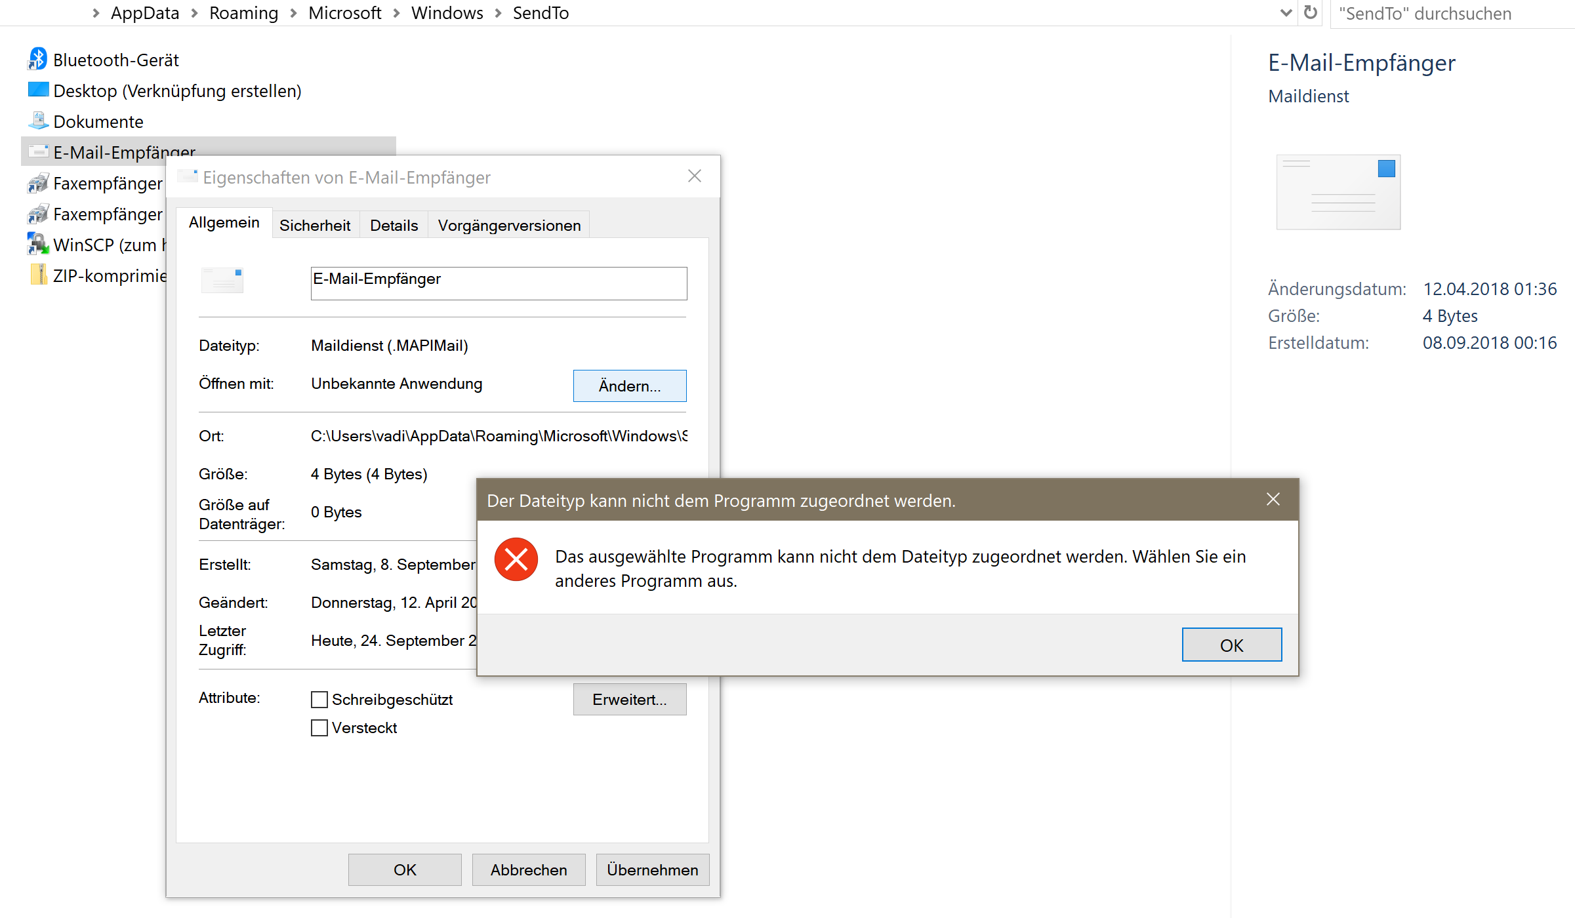Navigate to Microsoft in breadcrumb
Viewport: 1575px width, 918px height.
click(344, 13)
